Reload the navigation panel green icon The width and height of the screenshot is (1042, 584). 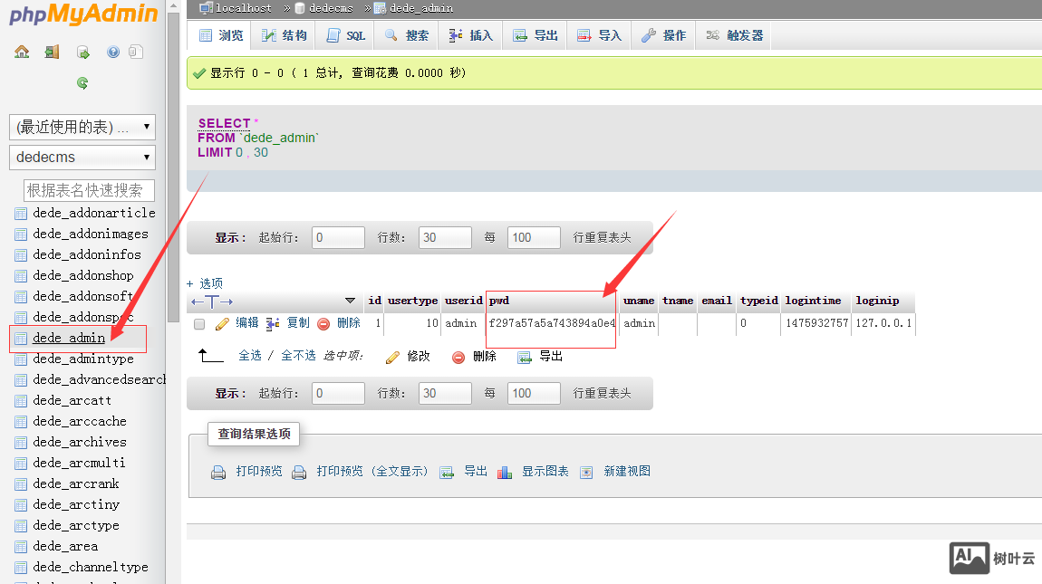click(82, 83)
